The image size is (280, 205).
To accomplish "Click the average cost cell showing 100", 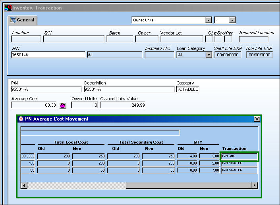I will point(28,163).
